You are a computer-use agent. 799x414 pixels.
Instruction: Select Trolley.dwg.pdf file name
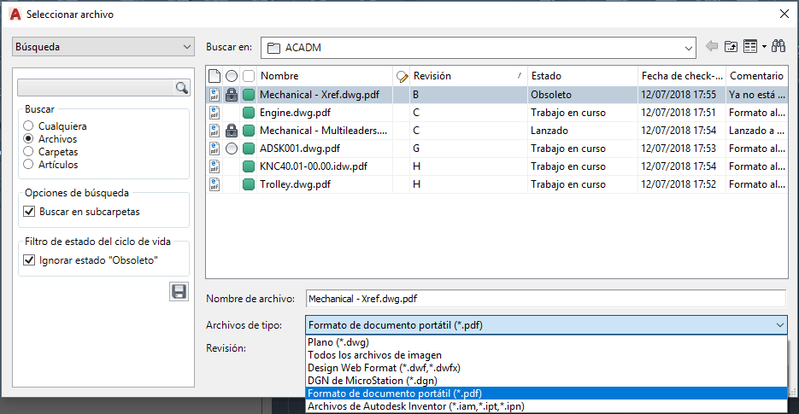(295, 184)
